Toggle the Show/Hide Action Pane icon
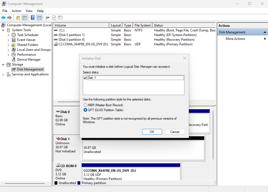 click(39, 18)
